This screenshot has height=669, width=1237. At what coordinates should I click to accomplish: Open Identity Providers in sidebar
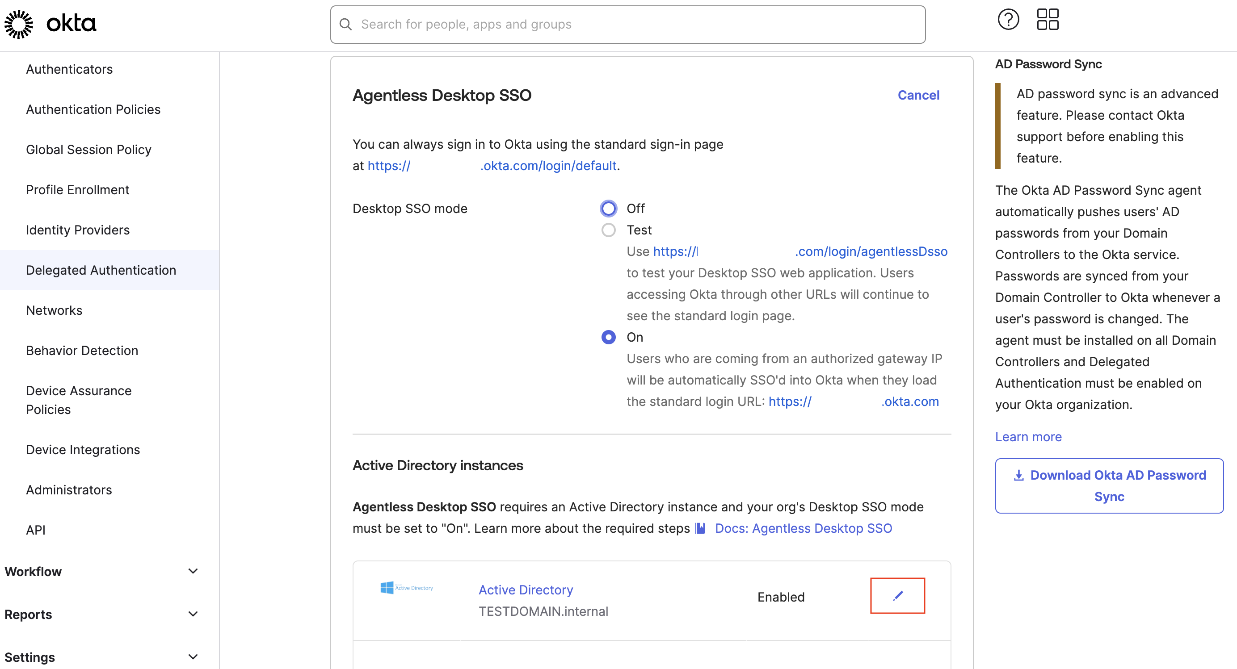coord(78,230)
